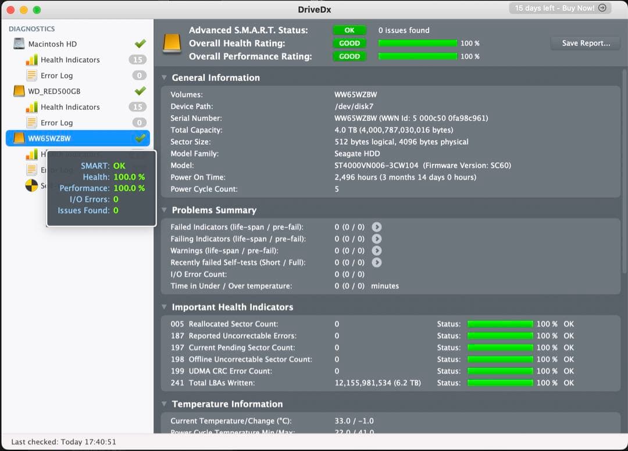Collapse the General Information section
Viewport: 628px width, 451px height.
click(164, 78)
